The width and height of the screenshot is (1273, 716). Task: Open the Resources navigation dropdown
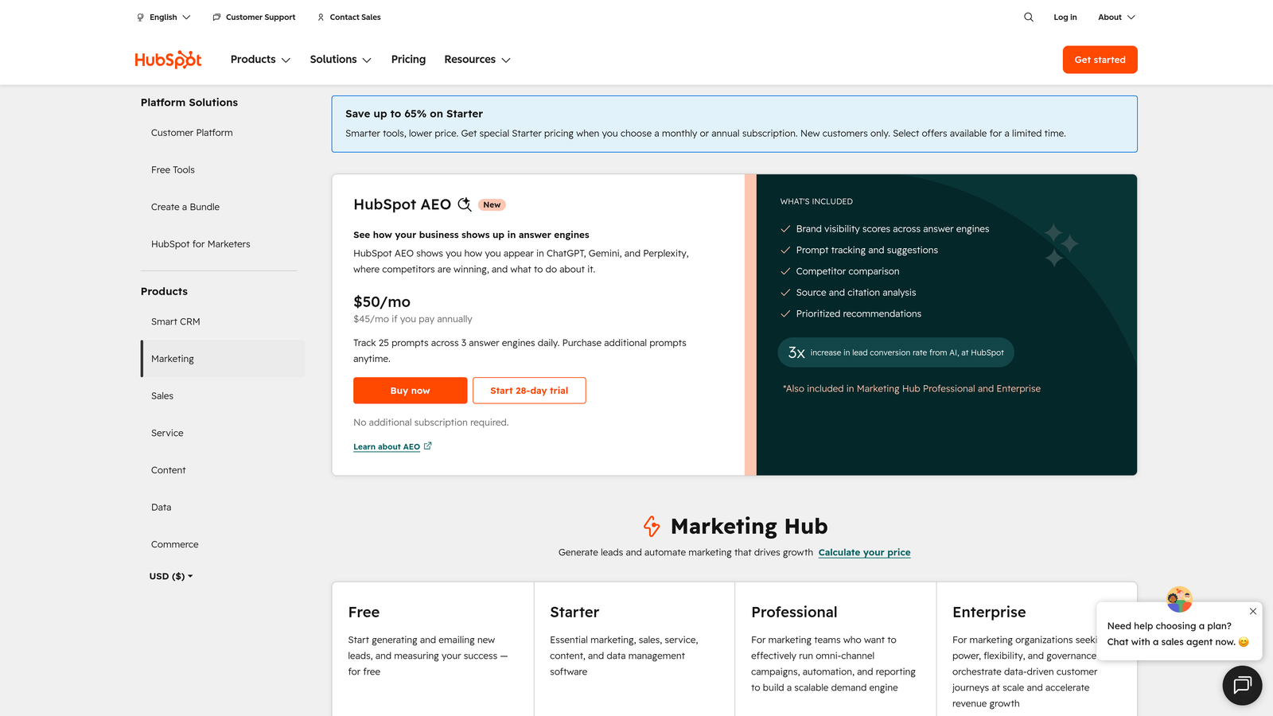477,60
